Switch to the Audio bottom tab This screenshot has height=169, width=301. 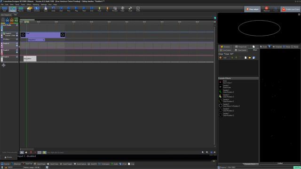tap(114, 164)
